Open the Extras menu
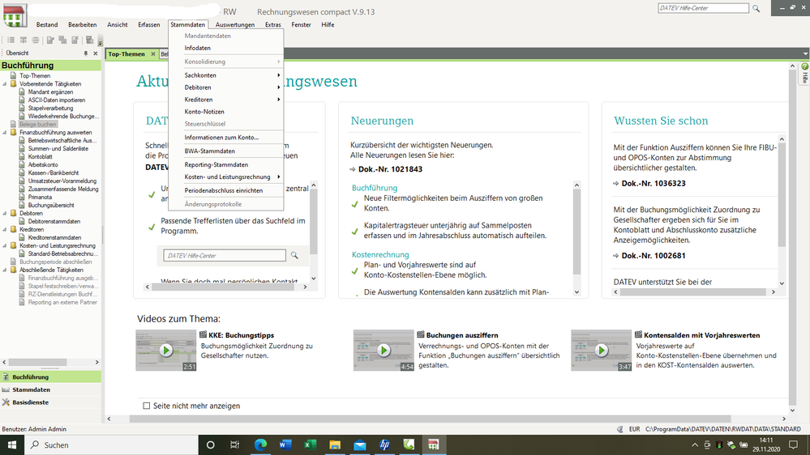Image resolution: width=810 pixels, height=455 pixels. click(x=272, y=25)
